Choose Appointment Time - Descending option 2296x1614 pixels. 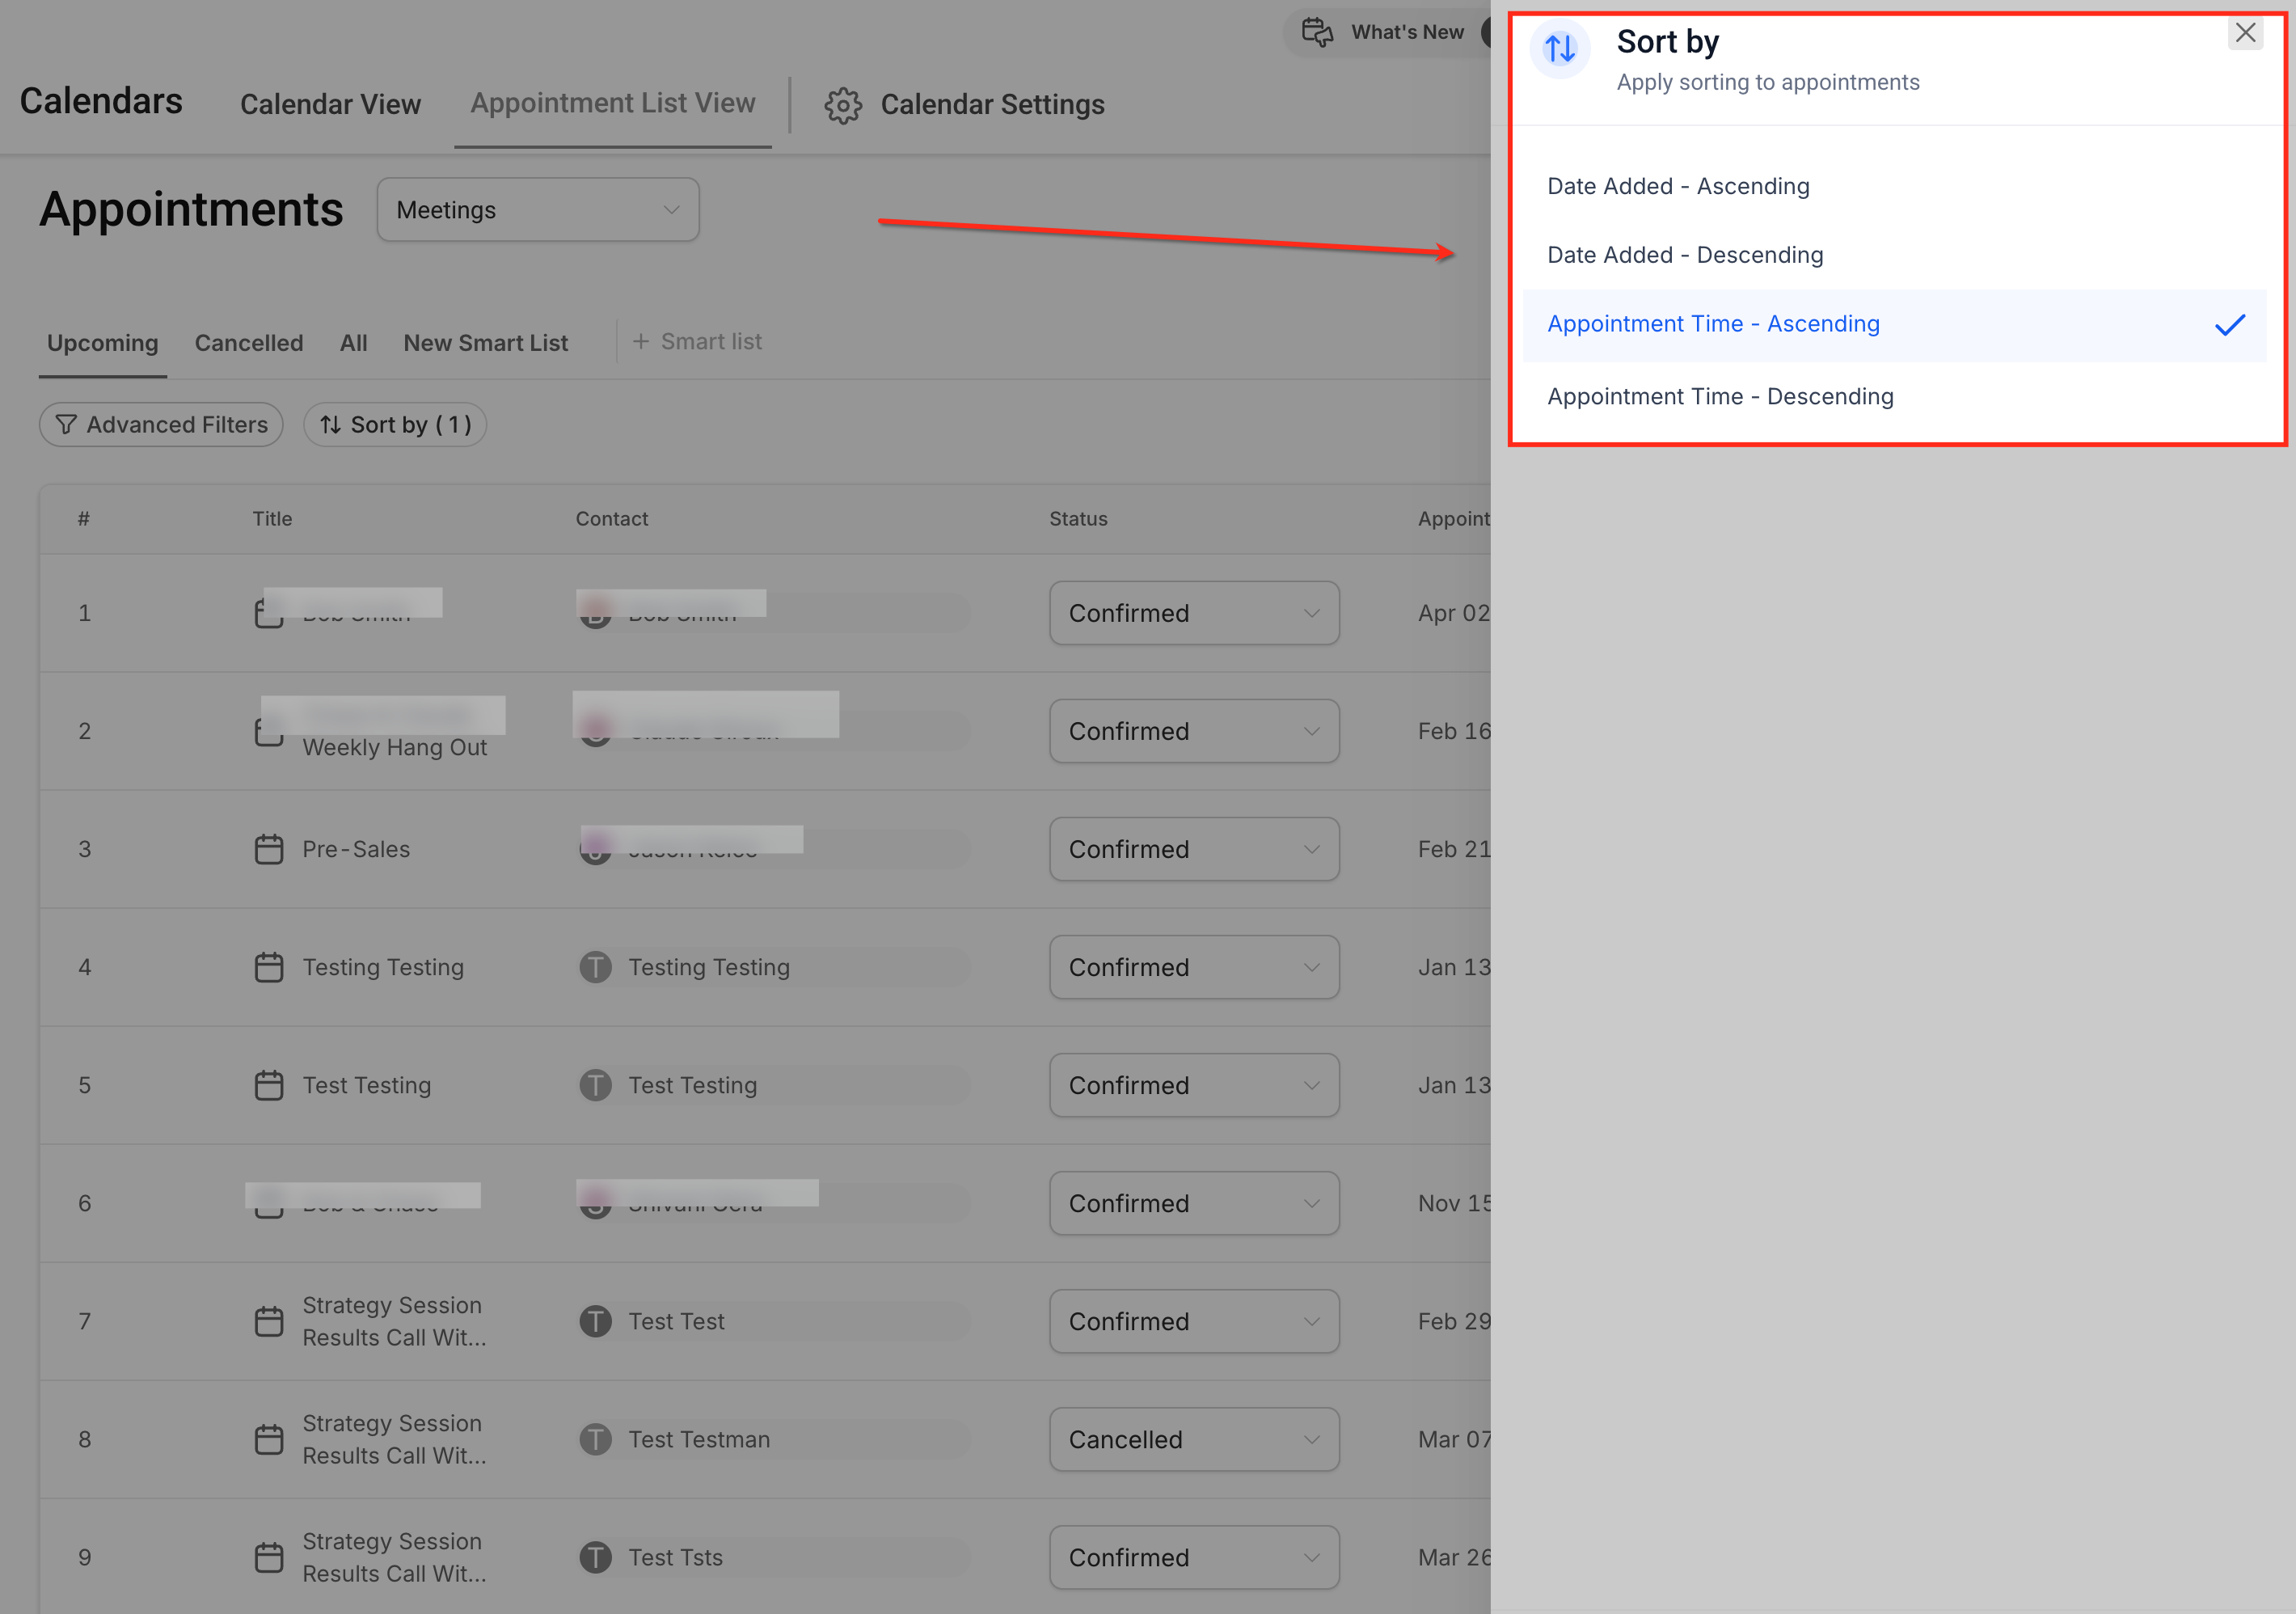point(1720,396)
